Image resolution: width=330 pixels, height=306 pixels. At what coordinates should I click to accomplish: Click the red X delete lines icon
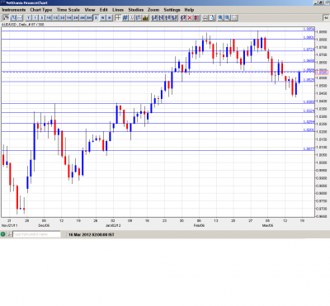tap(190, 18)
